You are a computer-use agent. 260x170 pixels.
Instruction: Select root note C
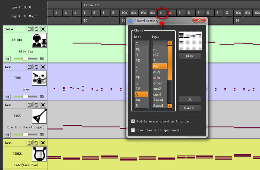(141, 44)
